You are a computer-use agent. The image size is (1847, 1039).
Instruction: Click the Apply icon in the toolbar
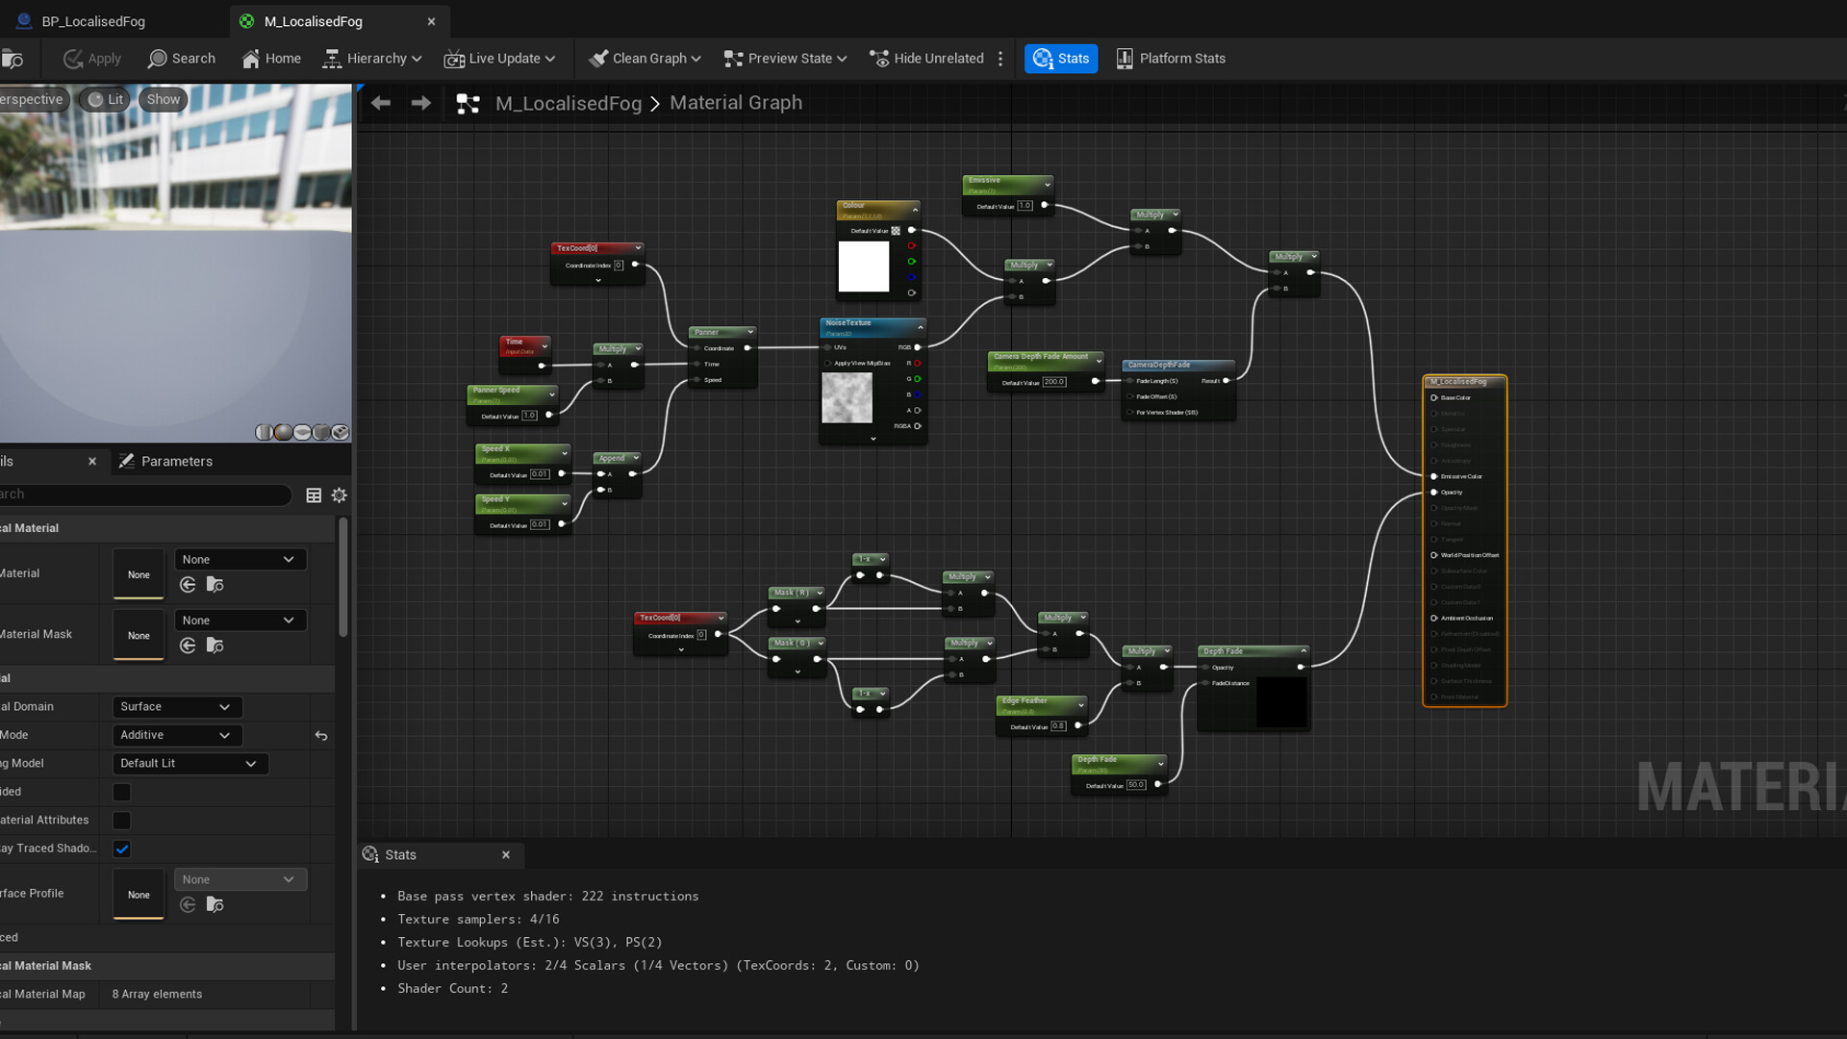click(75, 58)
